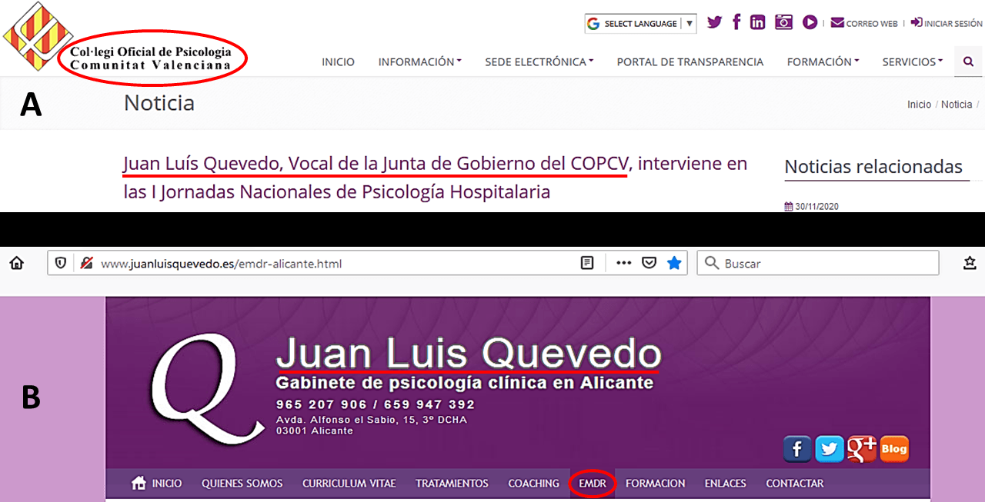Click the insecure connection padlock icon
The height and width of the screenshot is (502, 985).
coord(86,263)
